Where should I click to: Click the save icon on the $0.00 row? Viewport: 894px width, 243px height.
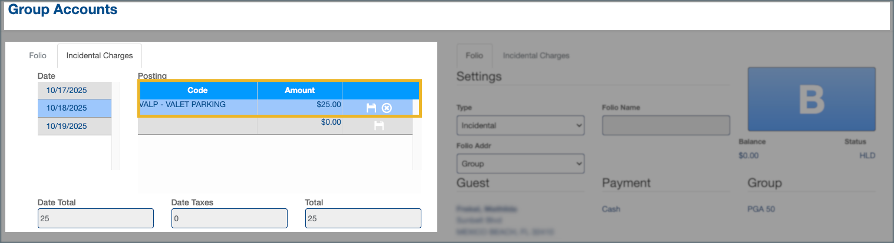coord(379,125)
